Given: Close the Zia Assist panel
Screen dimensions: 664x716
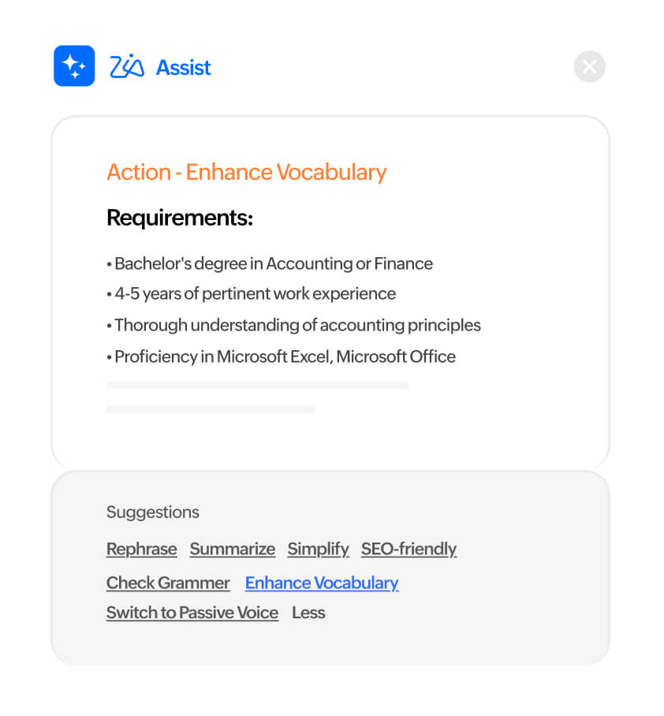Looking at the screenshot, I should click(x=589, y=67).
